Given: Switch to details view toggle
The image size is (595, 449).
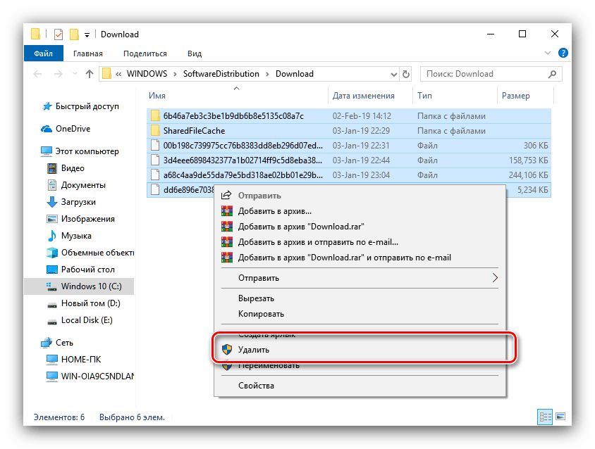Looking at the screenshot, I should tap(545, 417).
